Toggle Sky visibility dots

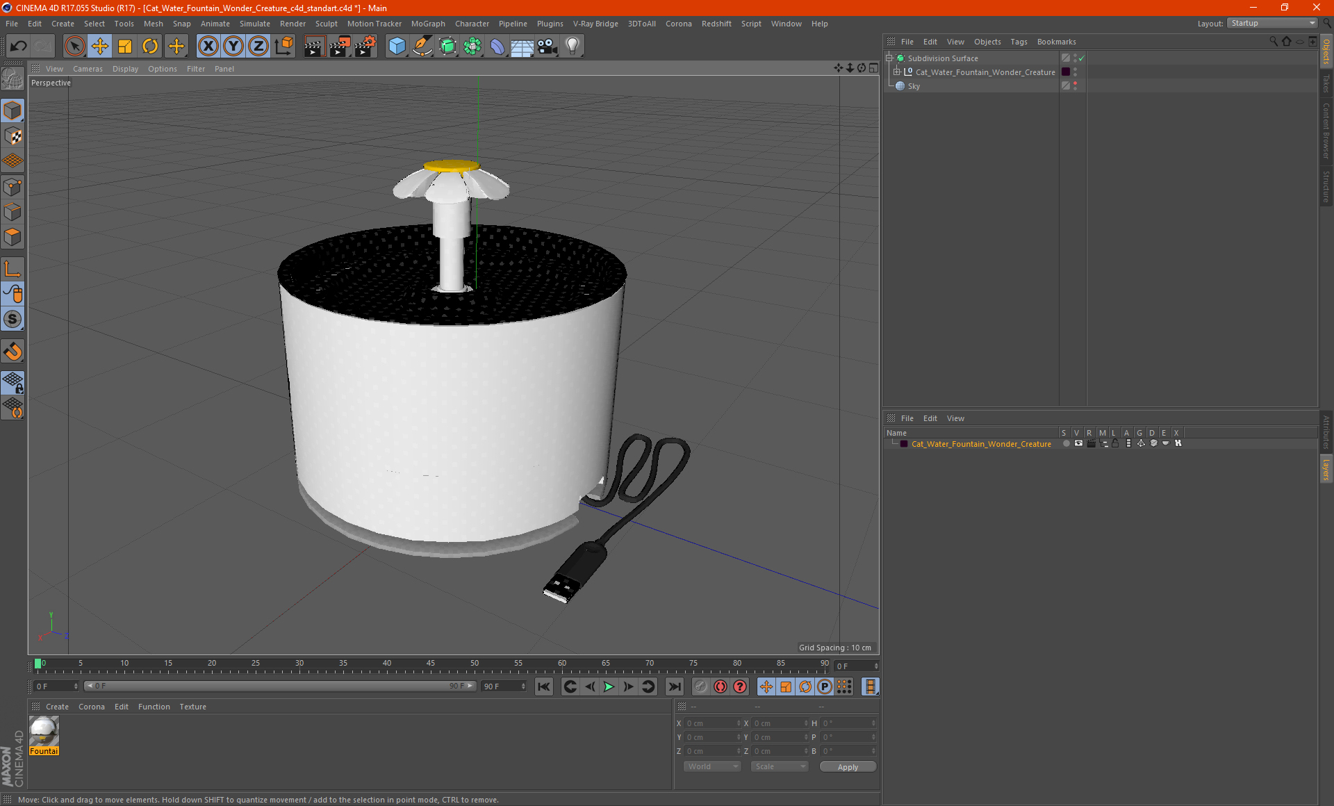tap(1075, 85)
